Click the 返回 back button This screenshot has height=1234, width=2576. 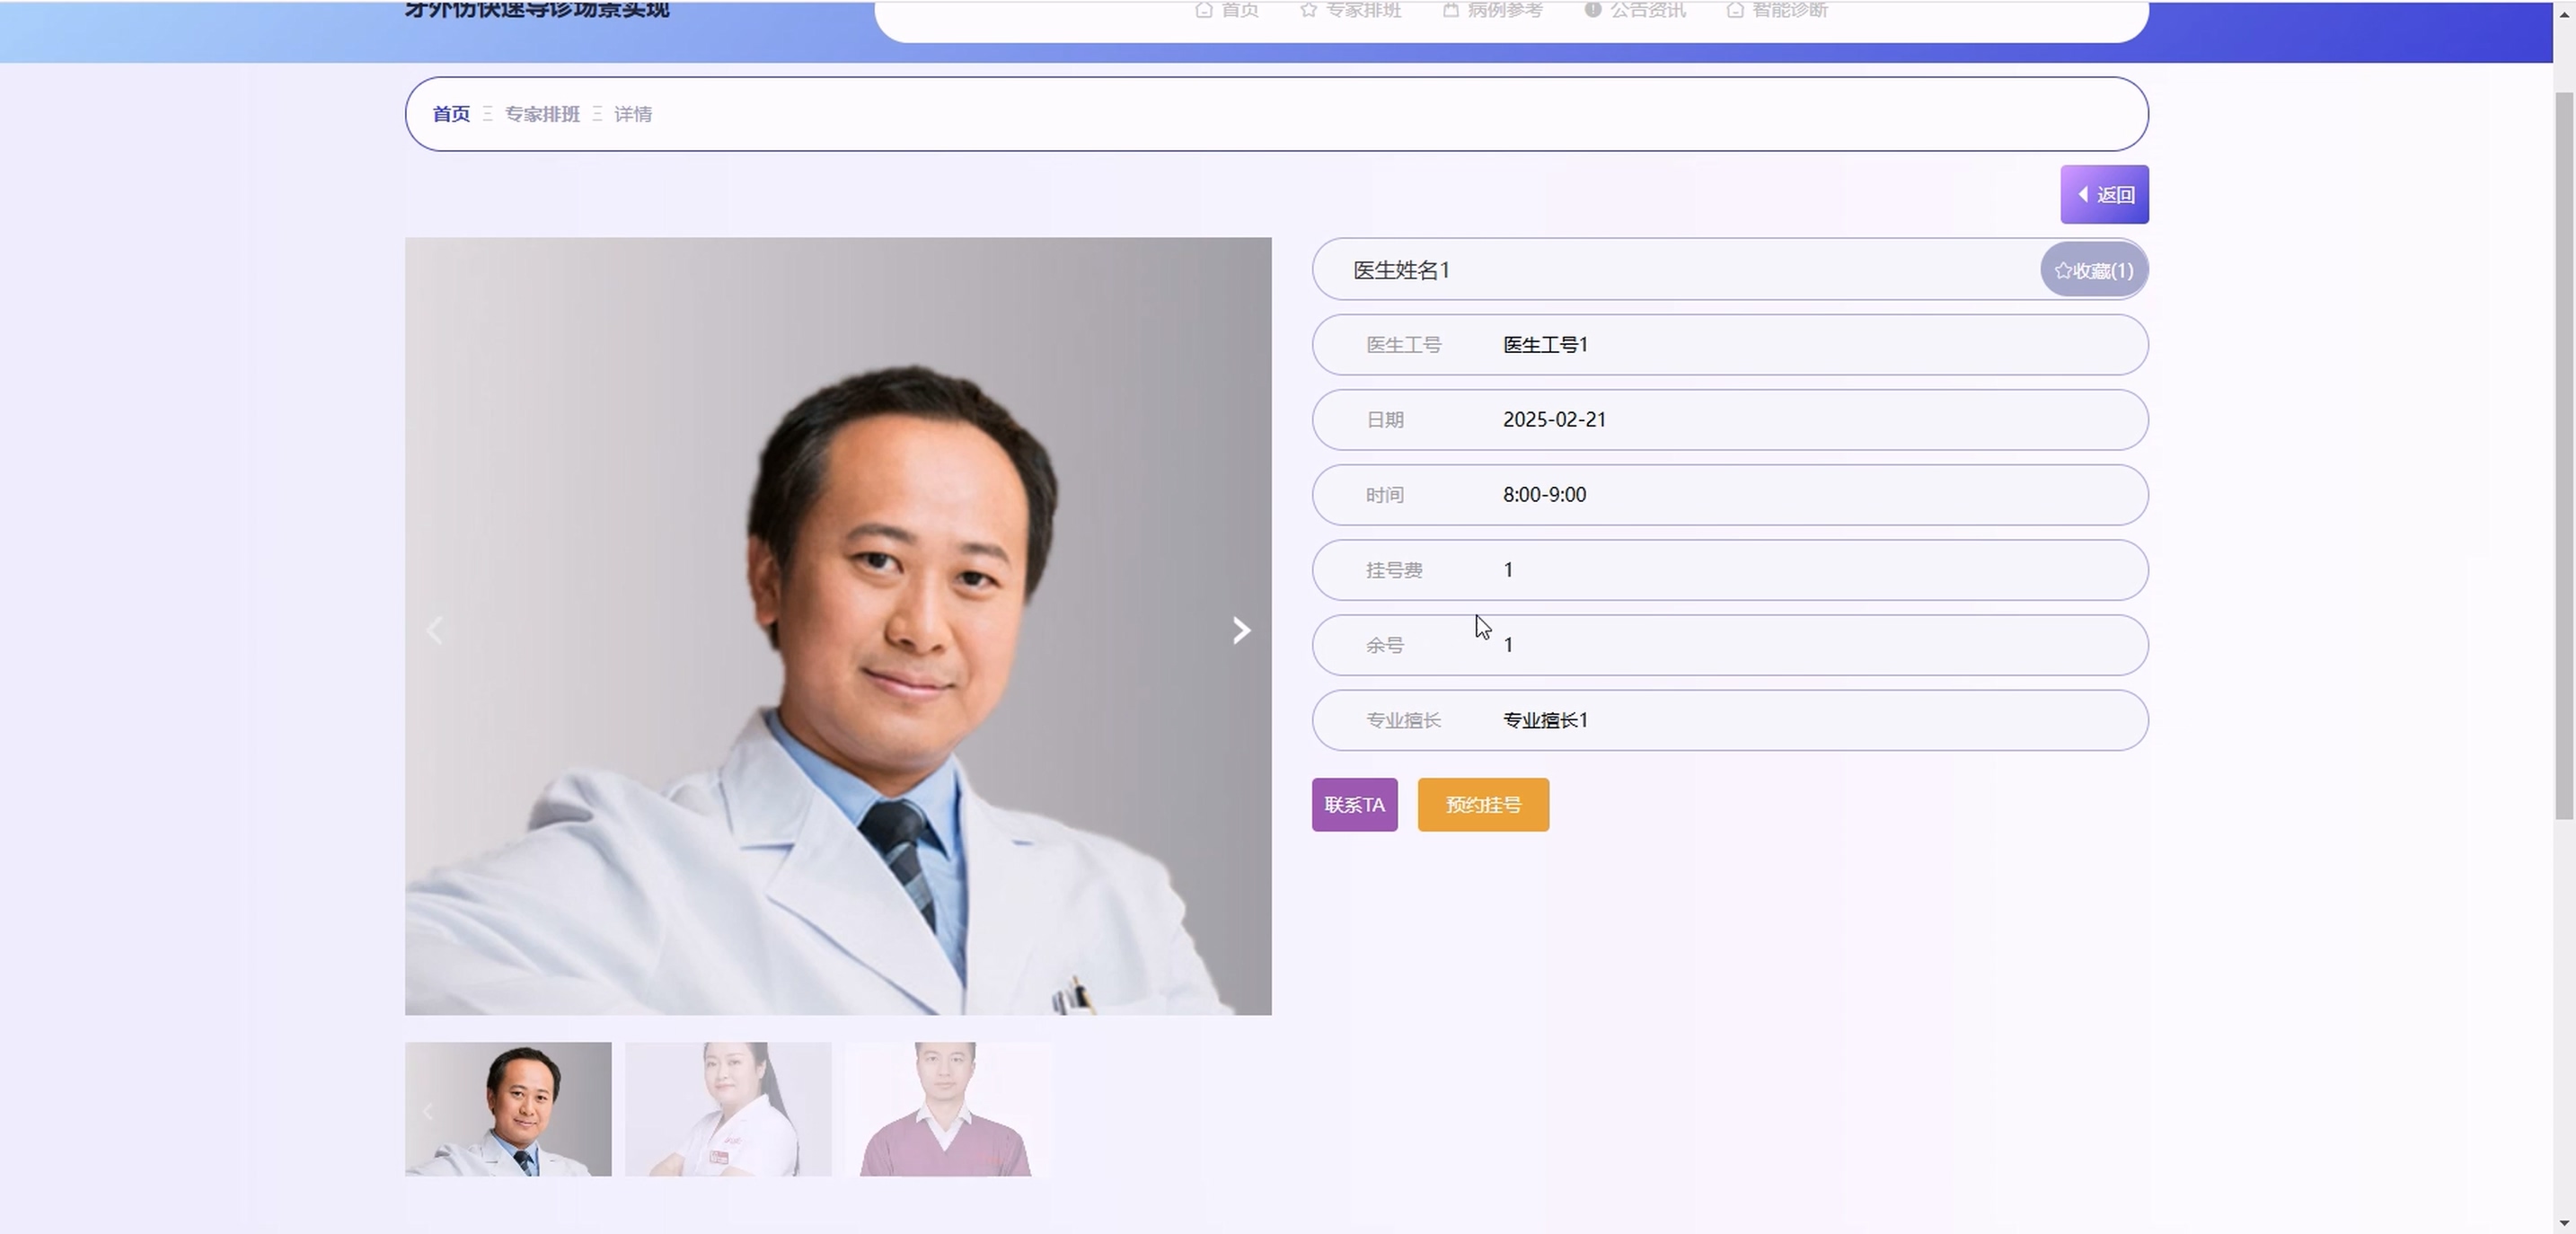pos(2104,194)
